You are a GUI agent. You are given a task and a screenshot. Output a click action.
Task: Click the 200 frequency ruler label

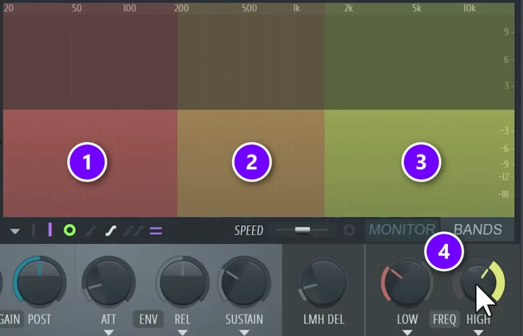181,8
